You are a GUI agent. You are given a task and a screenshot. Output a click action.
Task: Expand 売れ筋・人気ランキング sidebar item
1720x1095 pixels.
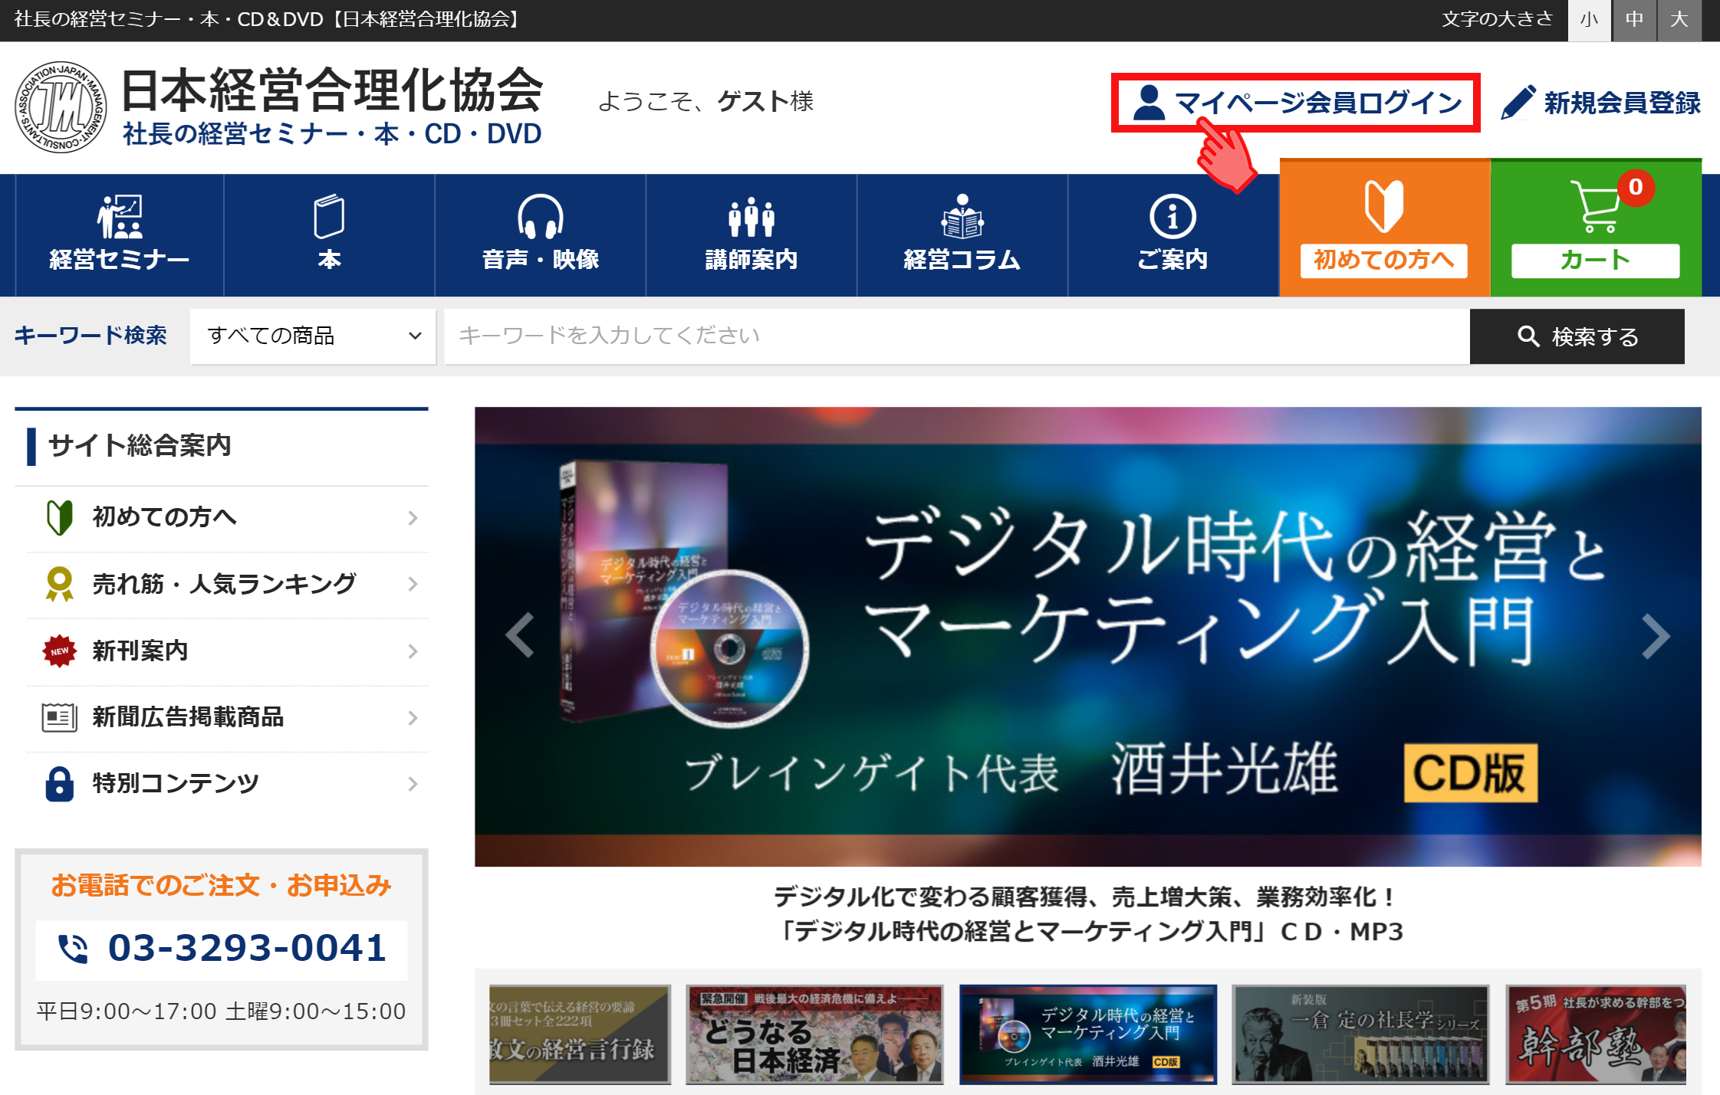click(222, 584)
